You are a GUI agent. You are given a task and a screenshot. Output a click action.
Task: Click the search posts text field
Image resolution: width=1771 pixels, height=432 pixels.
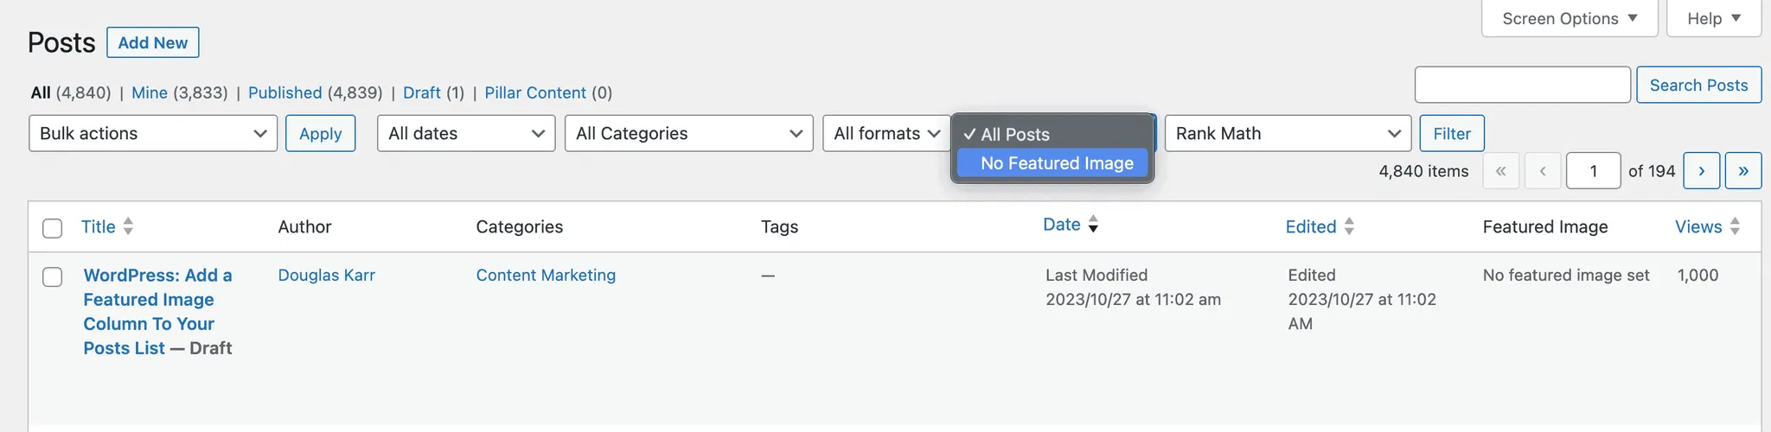1522,85
